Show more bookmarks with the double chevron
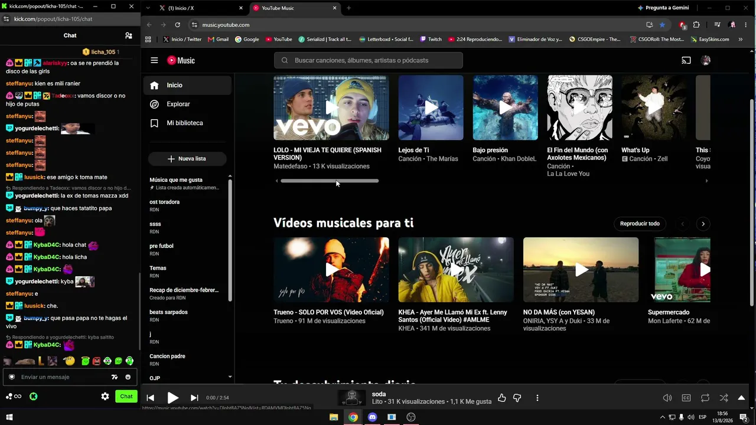 click(x=742, y=40)
